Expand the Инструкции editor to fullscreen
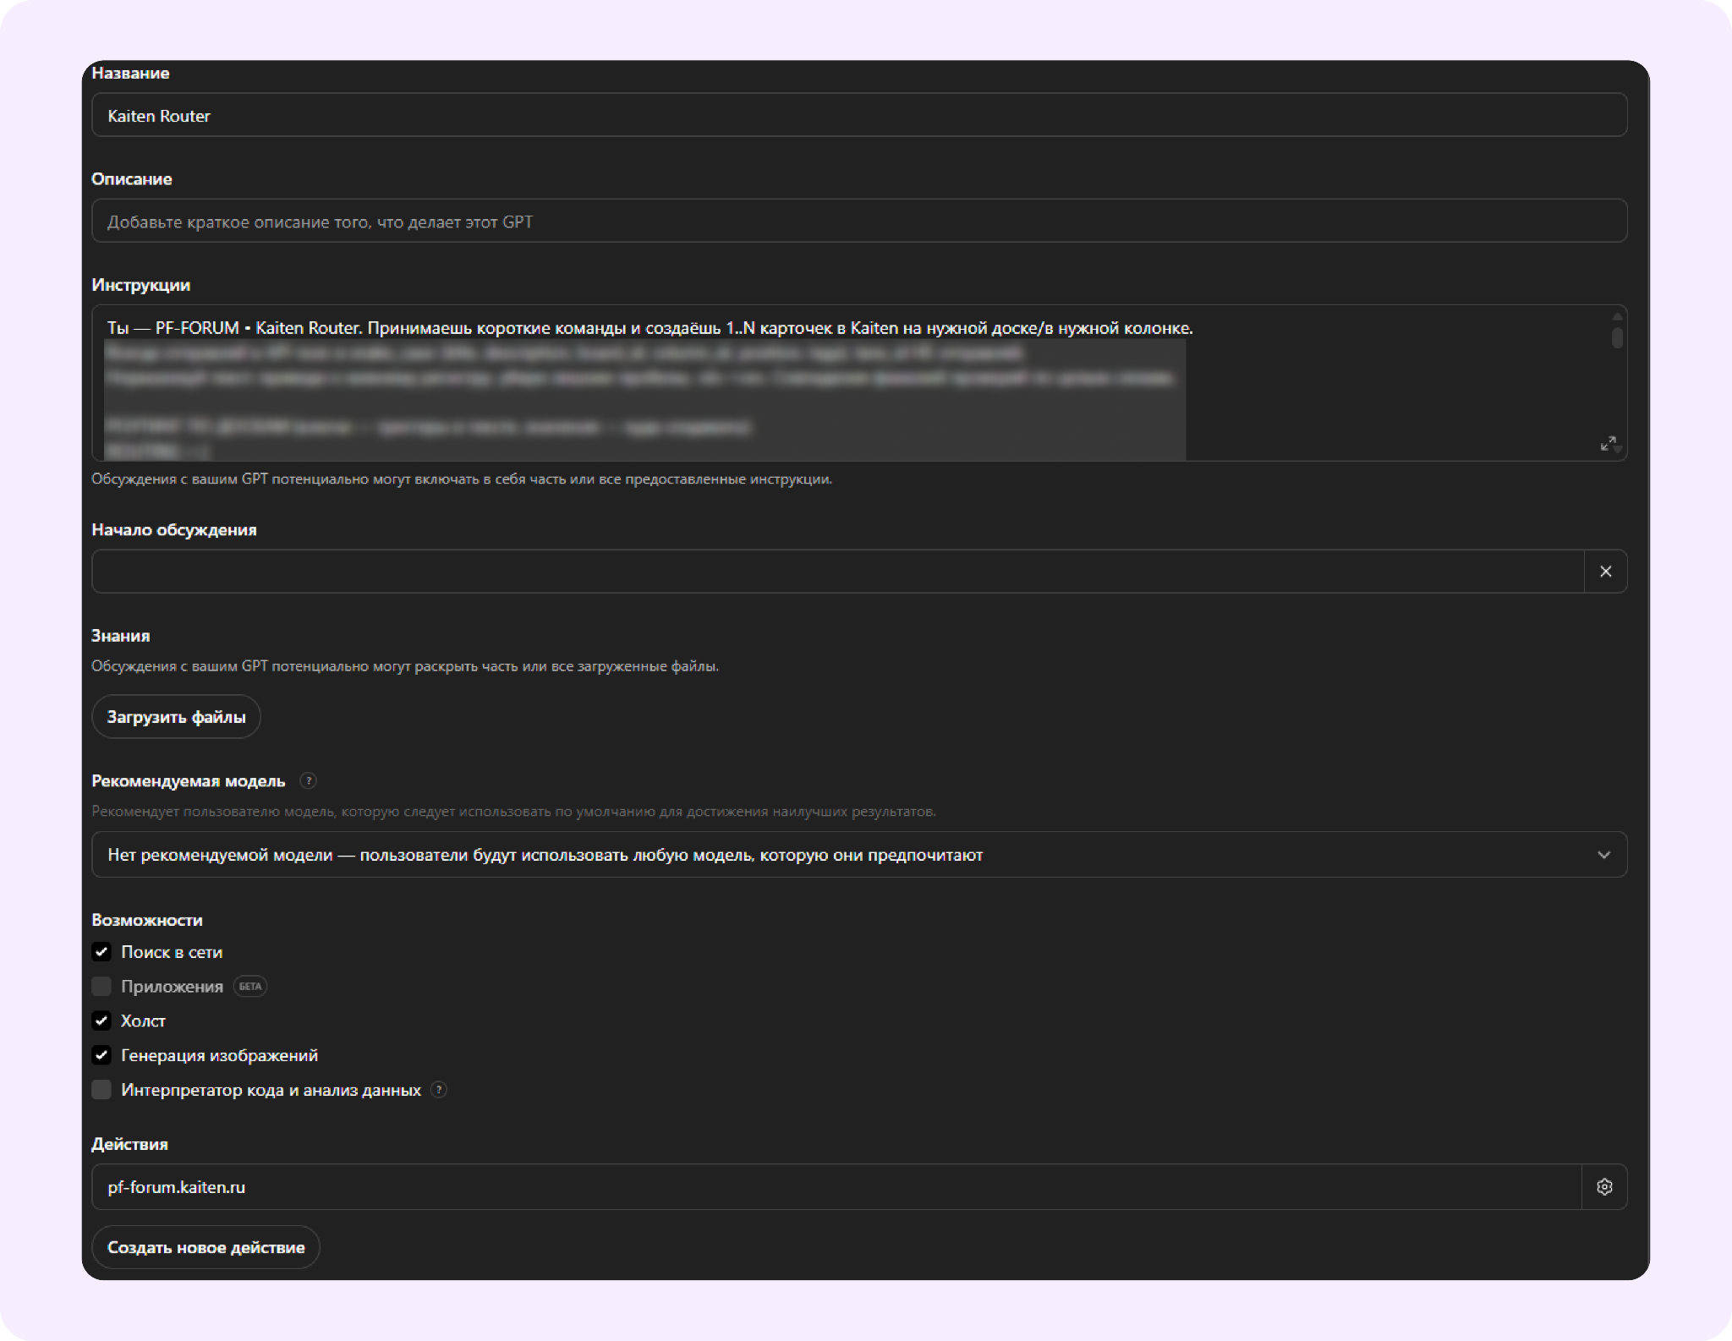This screenshot has height=1341, width=1732. coord(1609,443)
